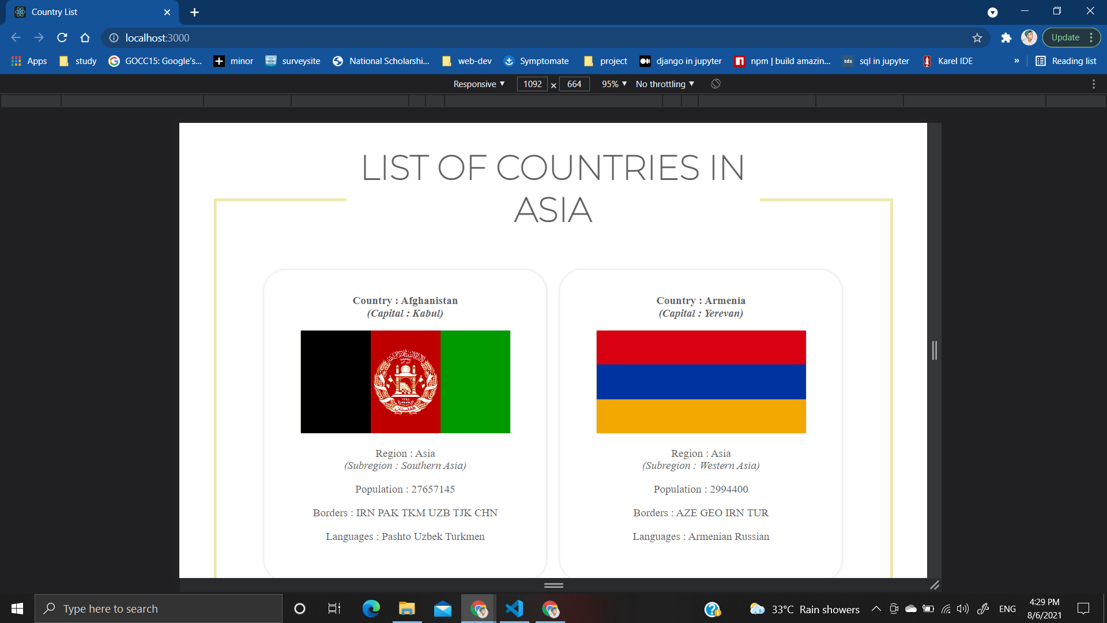Open the Get Help taskbar icon
The height and width of the screenshot is (623, 1107).
(x=712, y=609)
